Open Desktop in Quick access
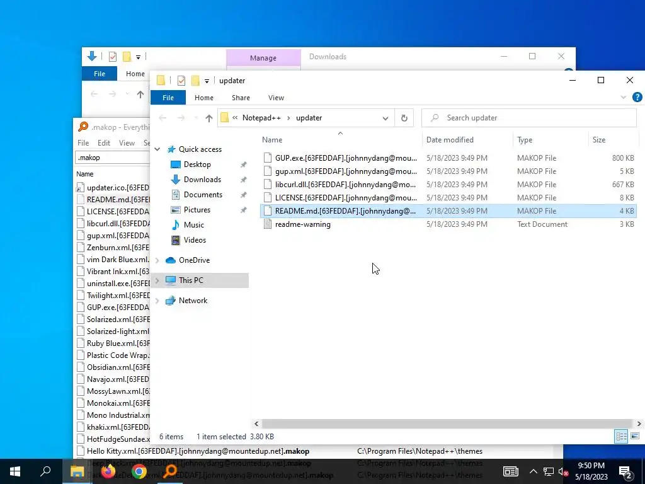This screenshot has height=484, width=645. [197, 164]
